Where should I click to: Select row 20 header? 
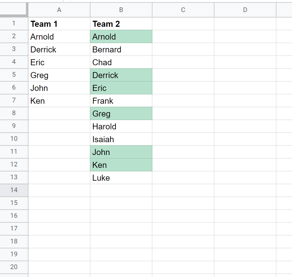(x=14, y=267)
